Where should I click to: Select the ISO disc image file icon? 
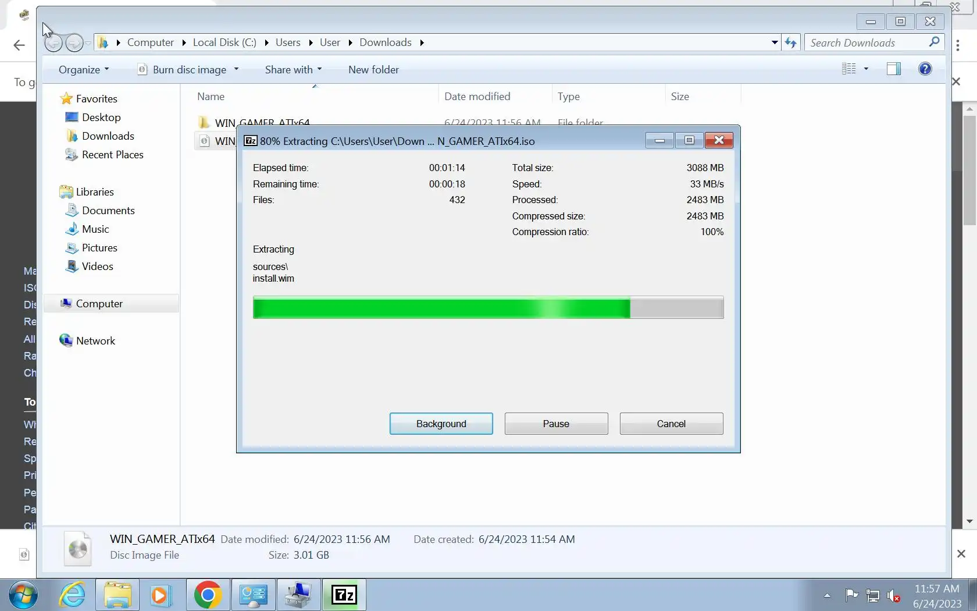pyautogui.click(x=204, y=141)
